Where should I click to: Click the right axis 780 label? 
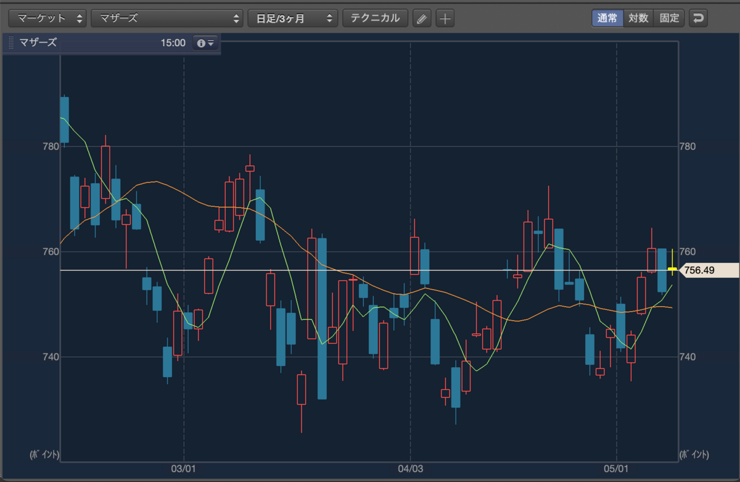pos(687,146)
